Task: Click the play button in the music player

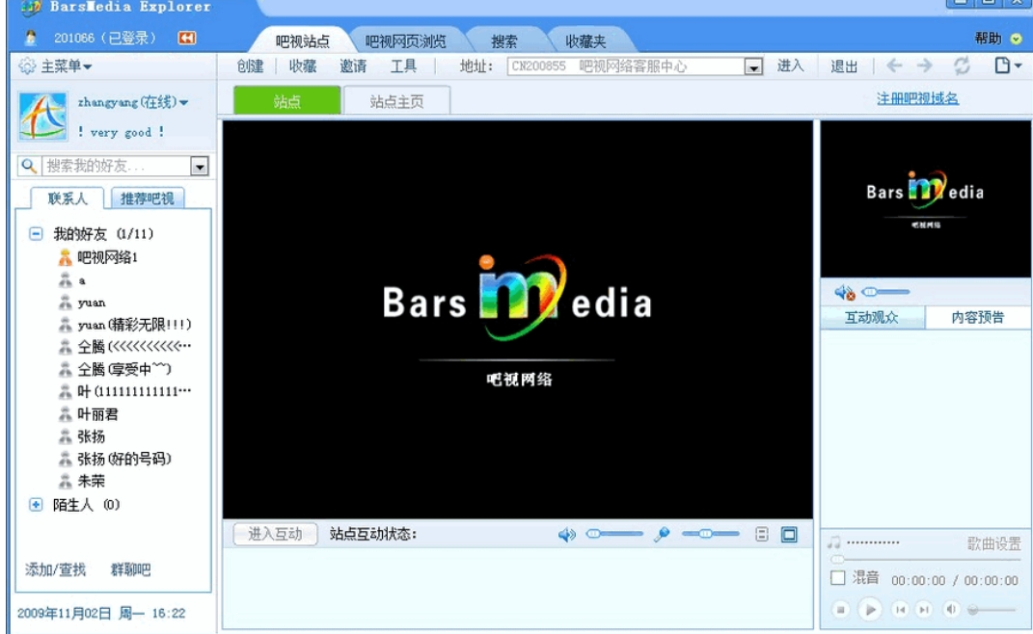Action: tap(870, 610)
